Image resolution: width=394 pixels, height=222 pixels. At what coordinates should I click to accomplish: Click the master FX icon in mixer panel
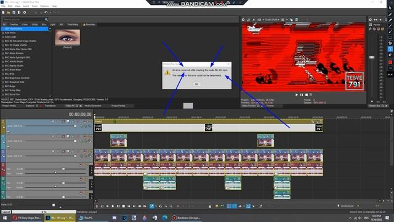tap(371, 29)
